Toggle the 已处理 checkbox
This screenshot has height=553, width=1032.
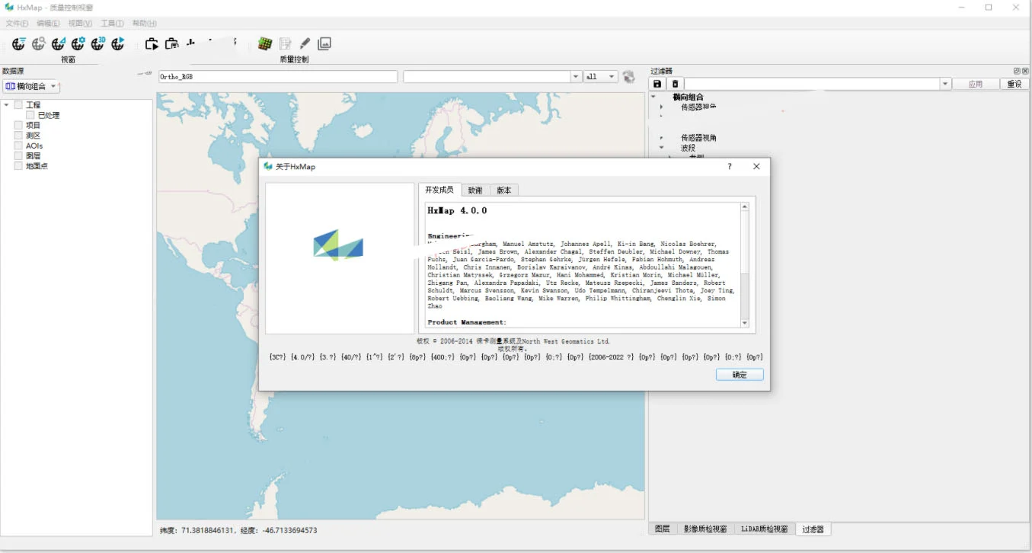pos(30,115)
